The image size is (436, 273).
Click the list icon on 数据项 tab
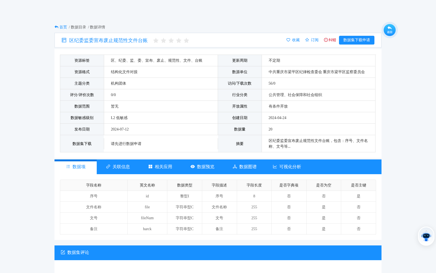coord(68,167)
